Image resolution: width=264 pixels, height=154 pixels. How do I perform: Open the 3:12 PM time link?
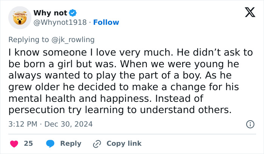tap(22, 124)
